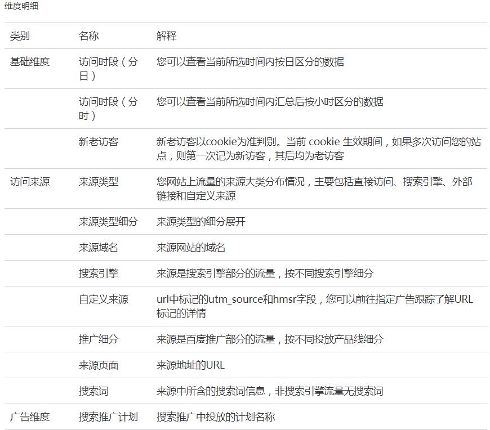The image size is (490, 430).
Task: Select the 新老访客 name cell
Action: click(x=99, y=142)
